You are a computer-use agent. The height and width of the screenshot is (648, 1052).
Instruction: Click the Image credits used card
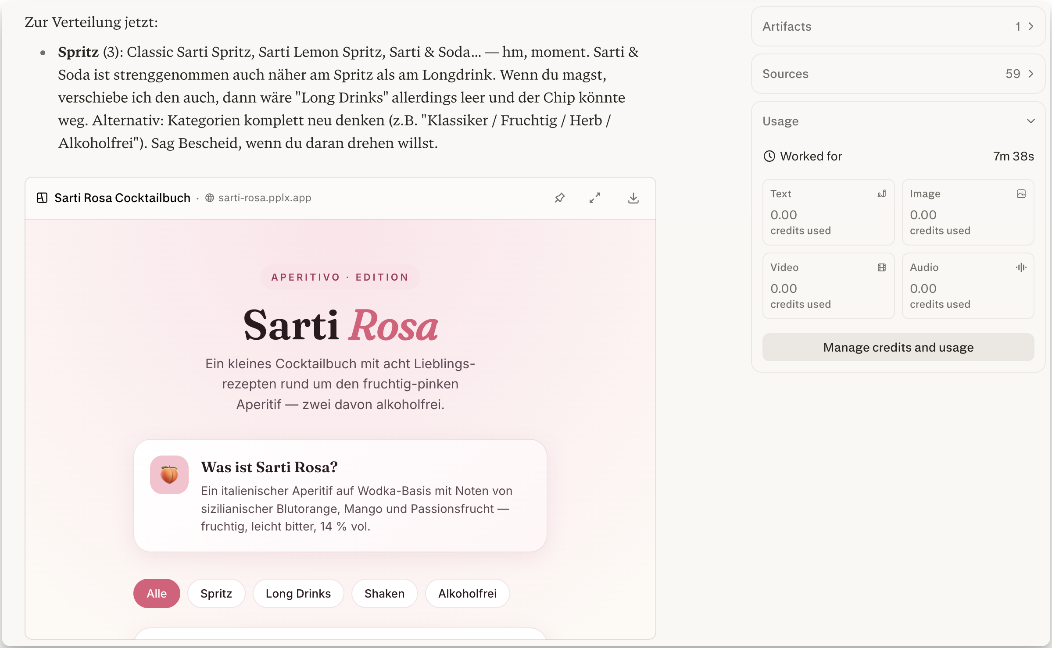point(968,212)
